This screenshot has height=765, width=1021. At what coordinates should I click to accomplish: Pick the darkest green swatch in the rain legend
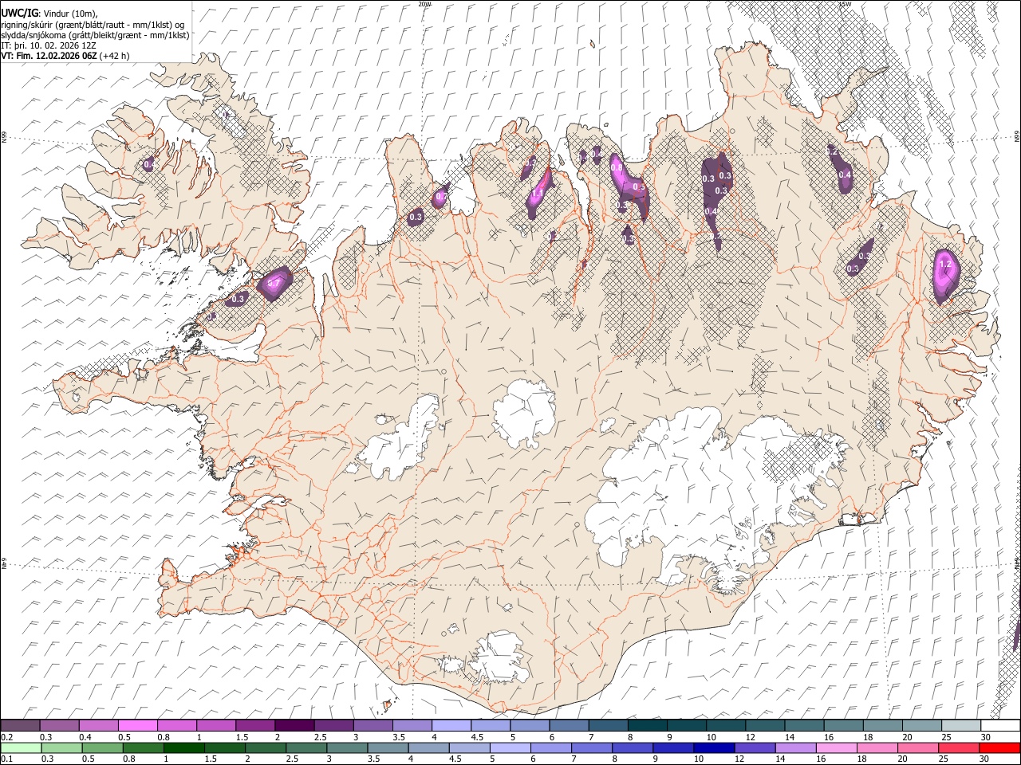click(x=183, y=747)
